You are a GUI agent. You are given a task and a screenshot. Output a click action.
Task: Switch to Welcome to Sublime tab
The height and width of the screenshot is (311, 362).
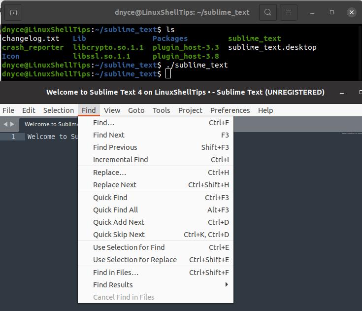(49, 124)
